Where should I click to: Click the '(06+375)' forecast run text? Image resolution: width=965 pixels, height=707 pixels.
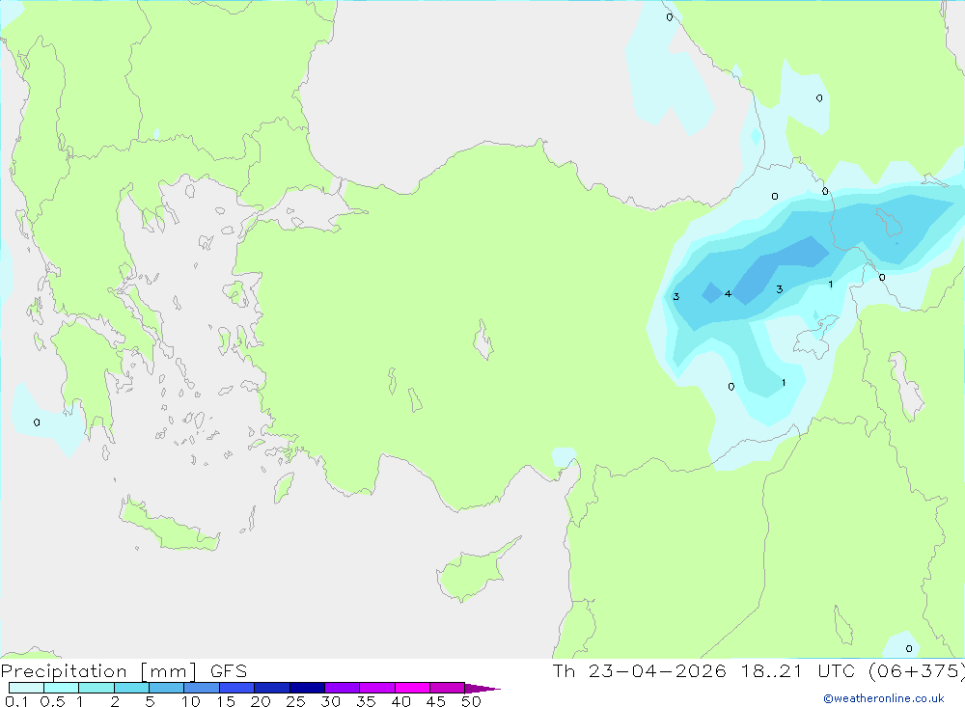917,670
